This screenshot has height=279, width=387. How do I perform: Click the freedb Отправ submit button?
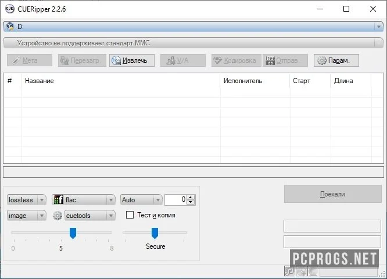click(285, 60)
